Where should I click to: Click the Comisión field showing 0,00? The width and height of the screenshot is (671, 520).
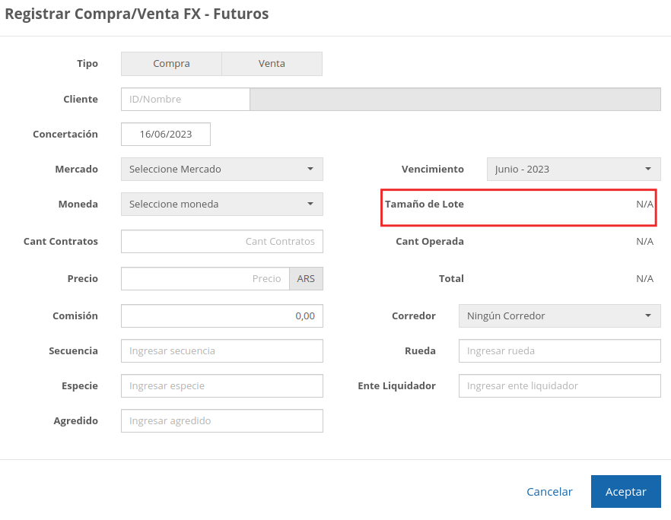[x=221, y=316]
